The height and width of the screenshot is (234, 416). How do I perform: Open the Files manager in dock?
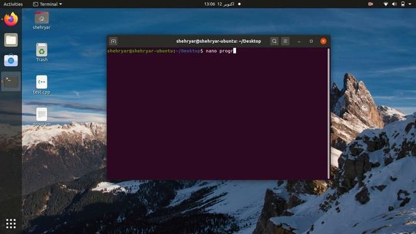click(x=11, y=40)
